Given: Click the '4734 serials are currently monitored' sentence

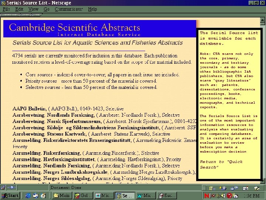Looking at the screenshot, I should coord(78,56).
